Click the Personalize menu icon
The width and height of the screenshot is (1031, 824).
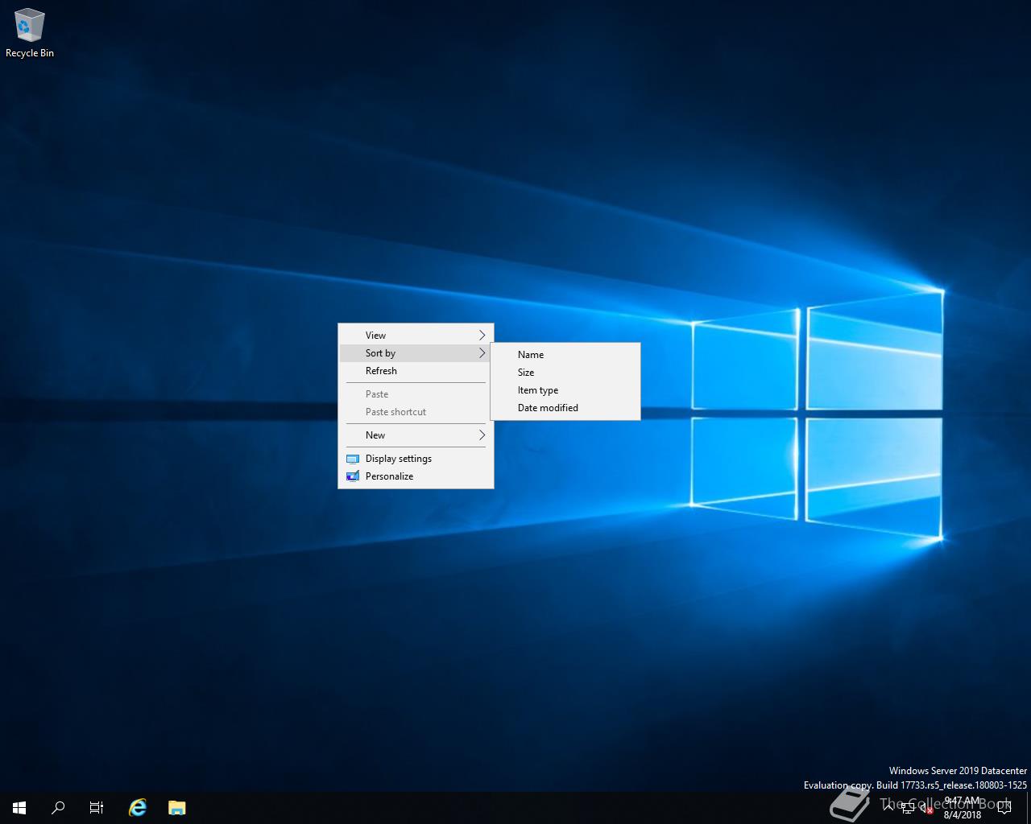[x=352, y=476]
